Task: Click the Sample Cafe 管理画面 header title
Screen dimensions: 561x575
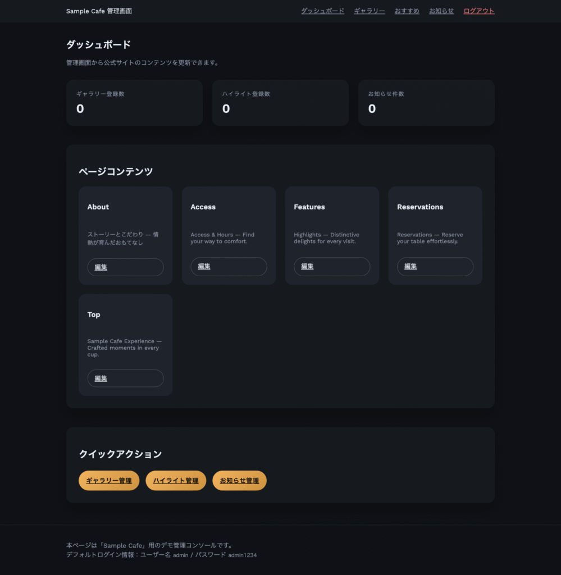Action: 99,10
